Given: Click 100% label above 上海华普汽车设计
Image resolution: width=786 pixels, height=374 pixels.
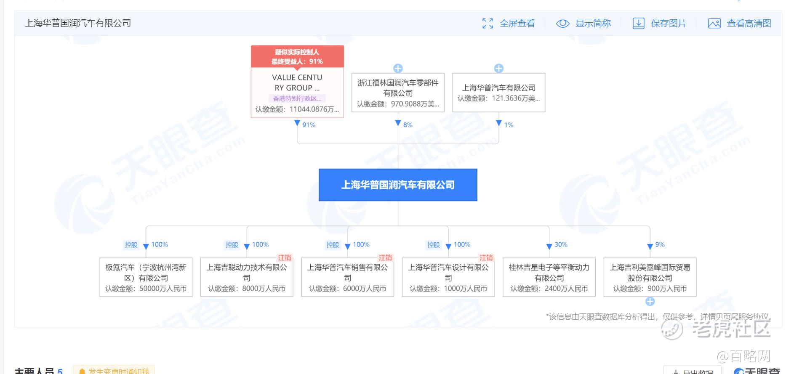Looking at the screenshot, I should [462, 244].
